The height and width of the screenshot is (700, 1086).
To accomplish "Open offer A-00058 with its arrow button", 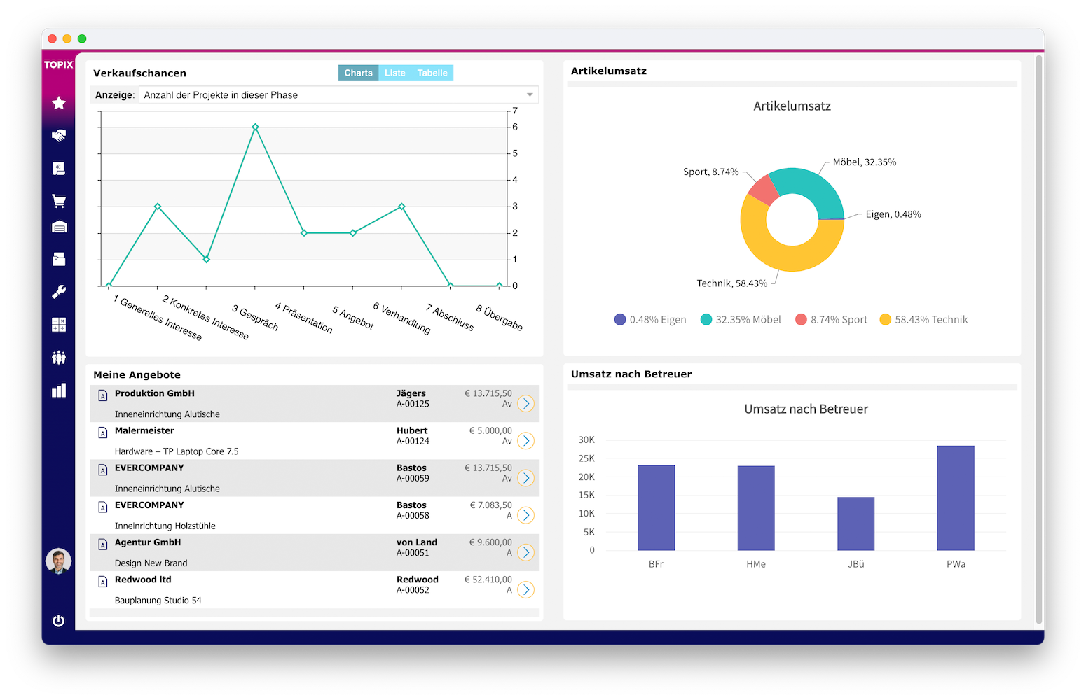I will point(525,515).
